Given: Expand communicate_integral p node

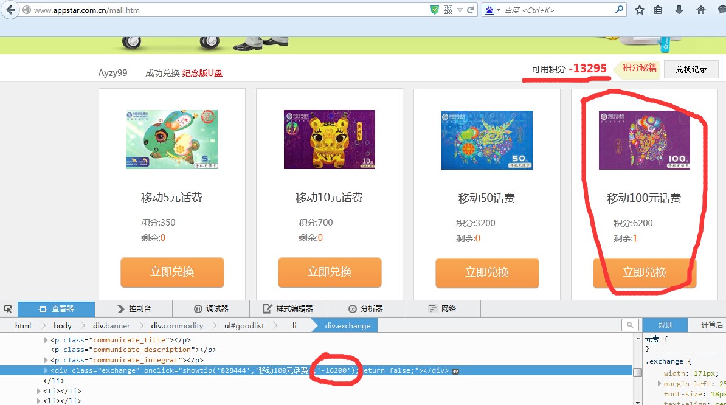Looking at the screenshot, I should tap(46, 360).
